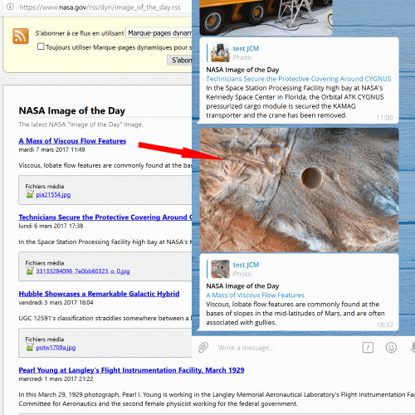Click the microphone voice message icon

click(x=413, y=348)
